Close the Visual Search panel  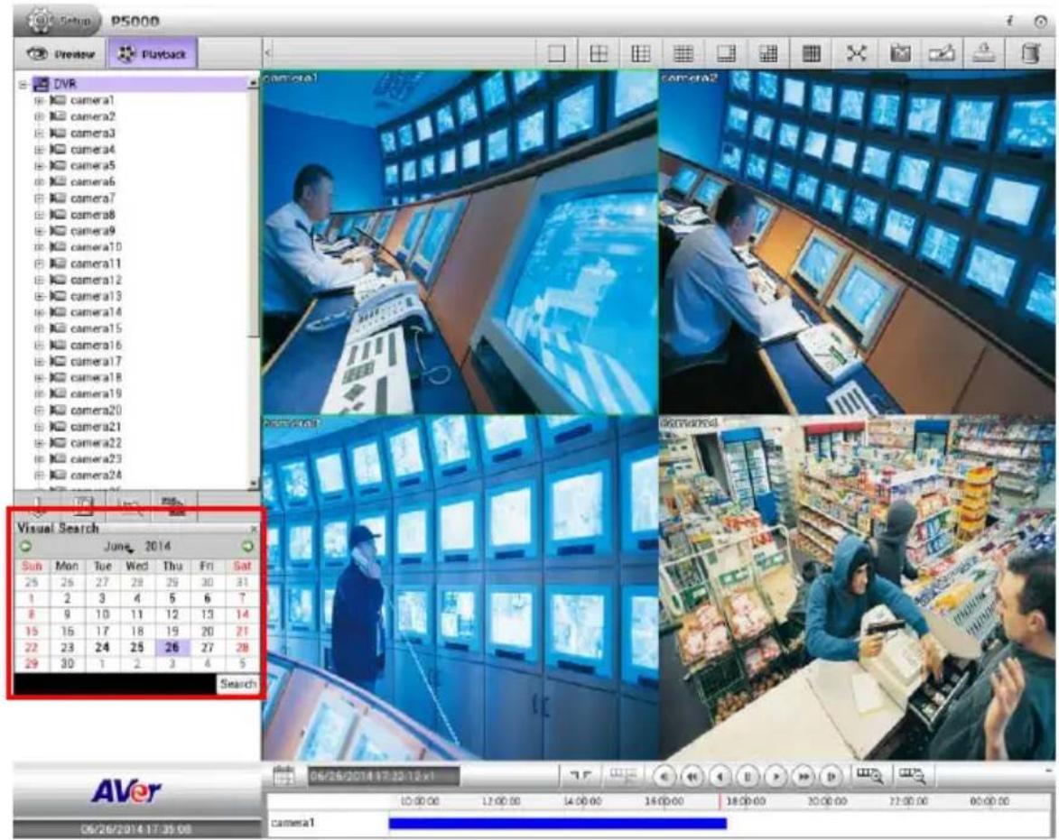point(254,529)
